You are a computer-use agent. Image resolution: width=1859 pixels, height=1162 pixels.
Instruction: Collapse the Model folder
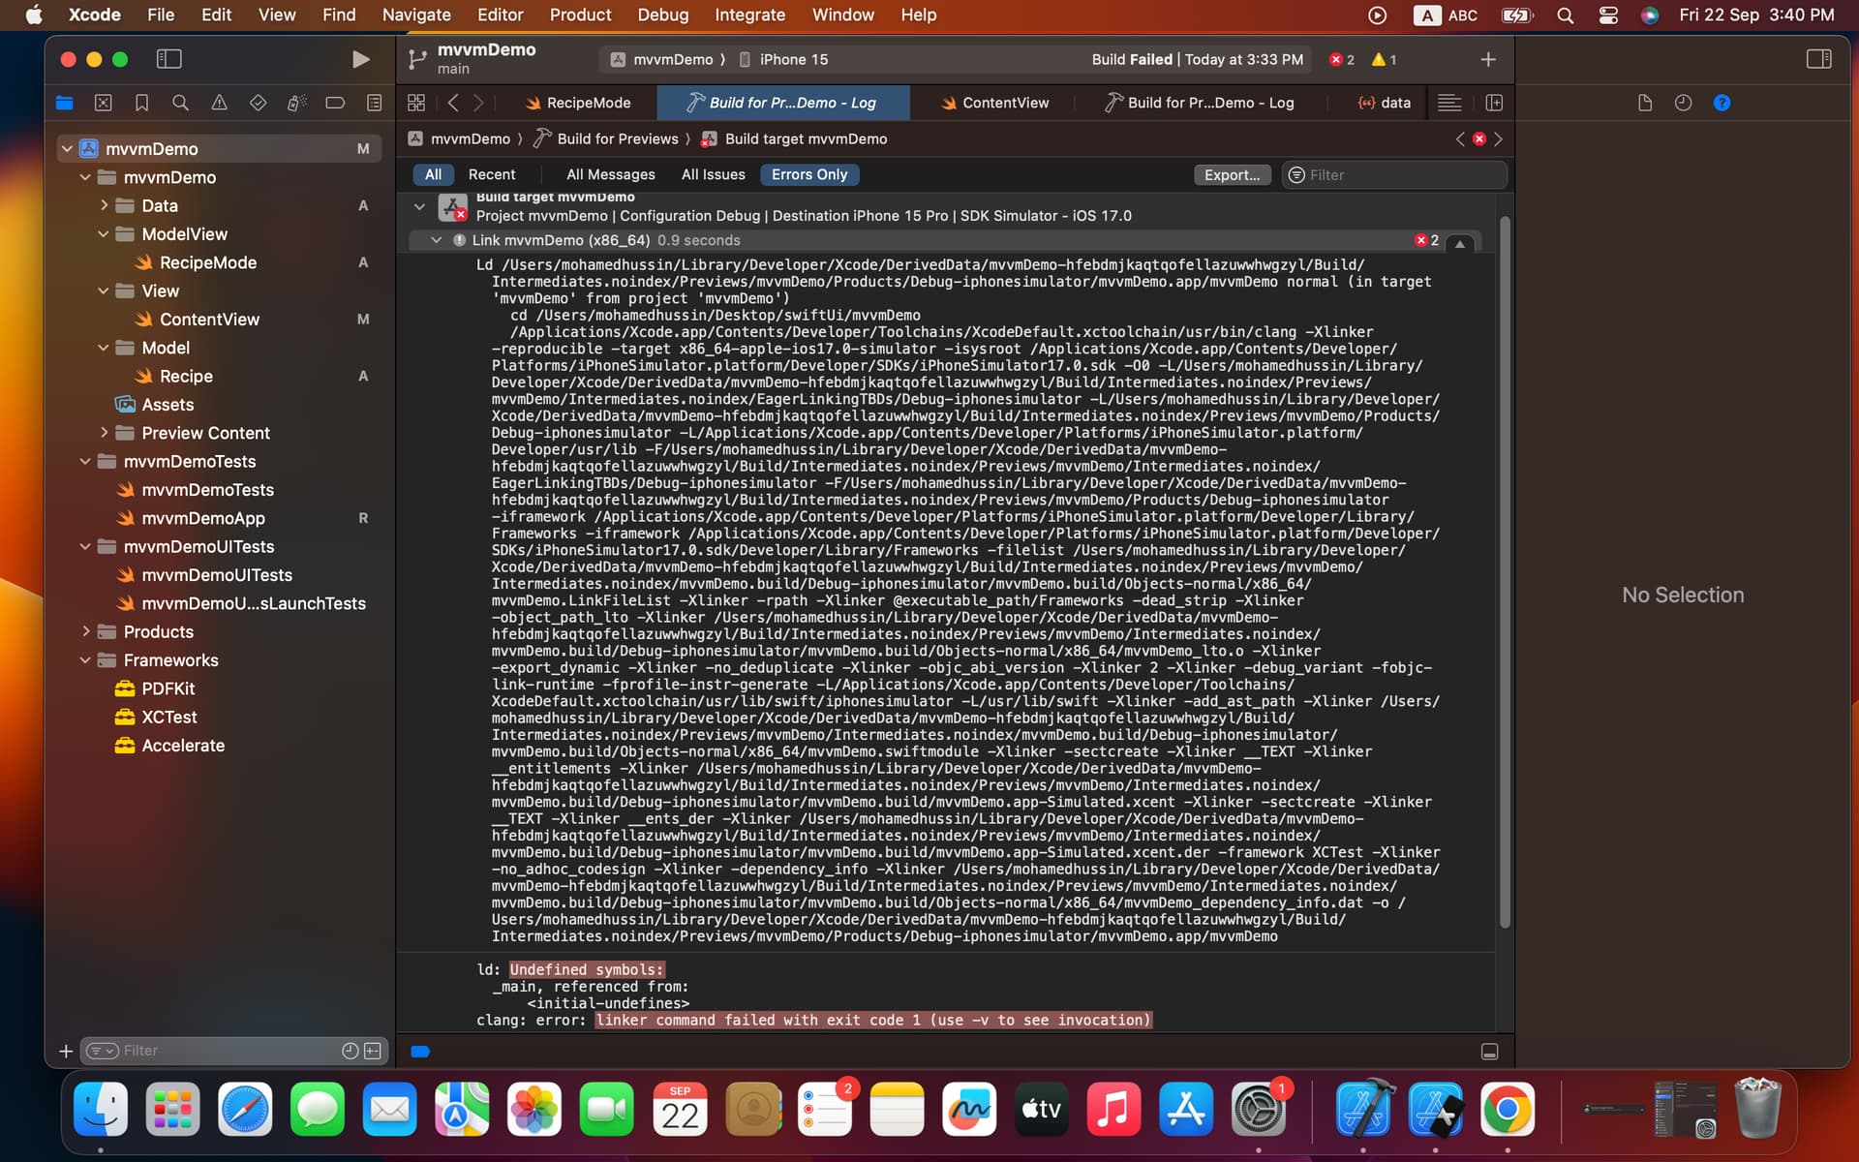[104, 348]
